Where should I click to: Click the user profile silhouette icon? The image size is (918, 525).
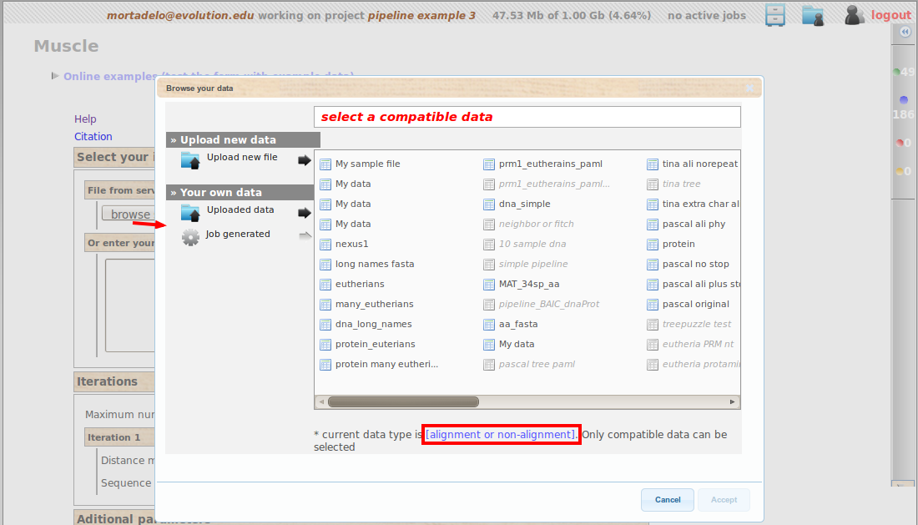(x=854, y=15)
